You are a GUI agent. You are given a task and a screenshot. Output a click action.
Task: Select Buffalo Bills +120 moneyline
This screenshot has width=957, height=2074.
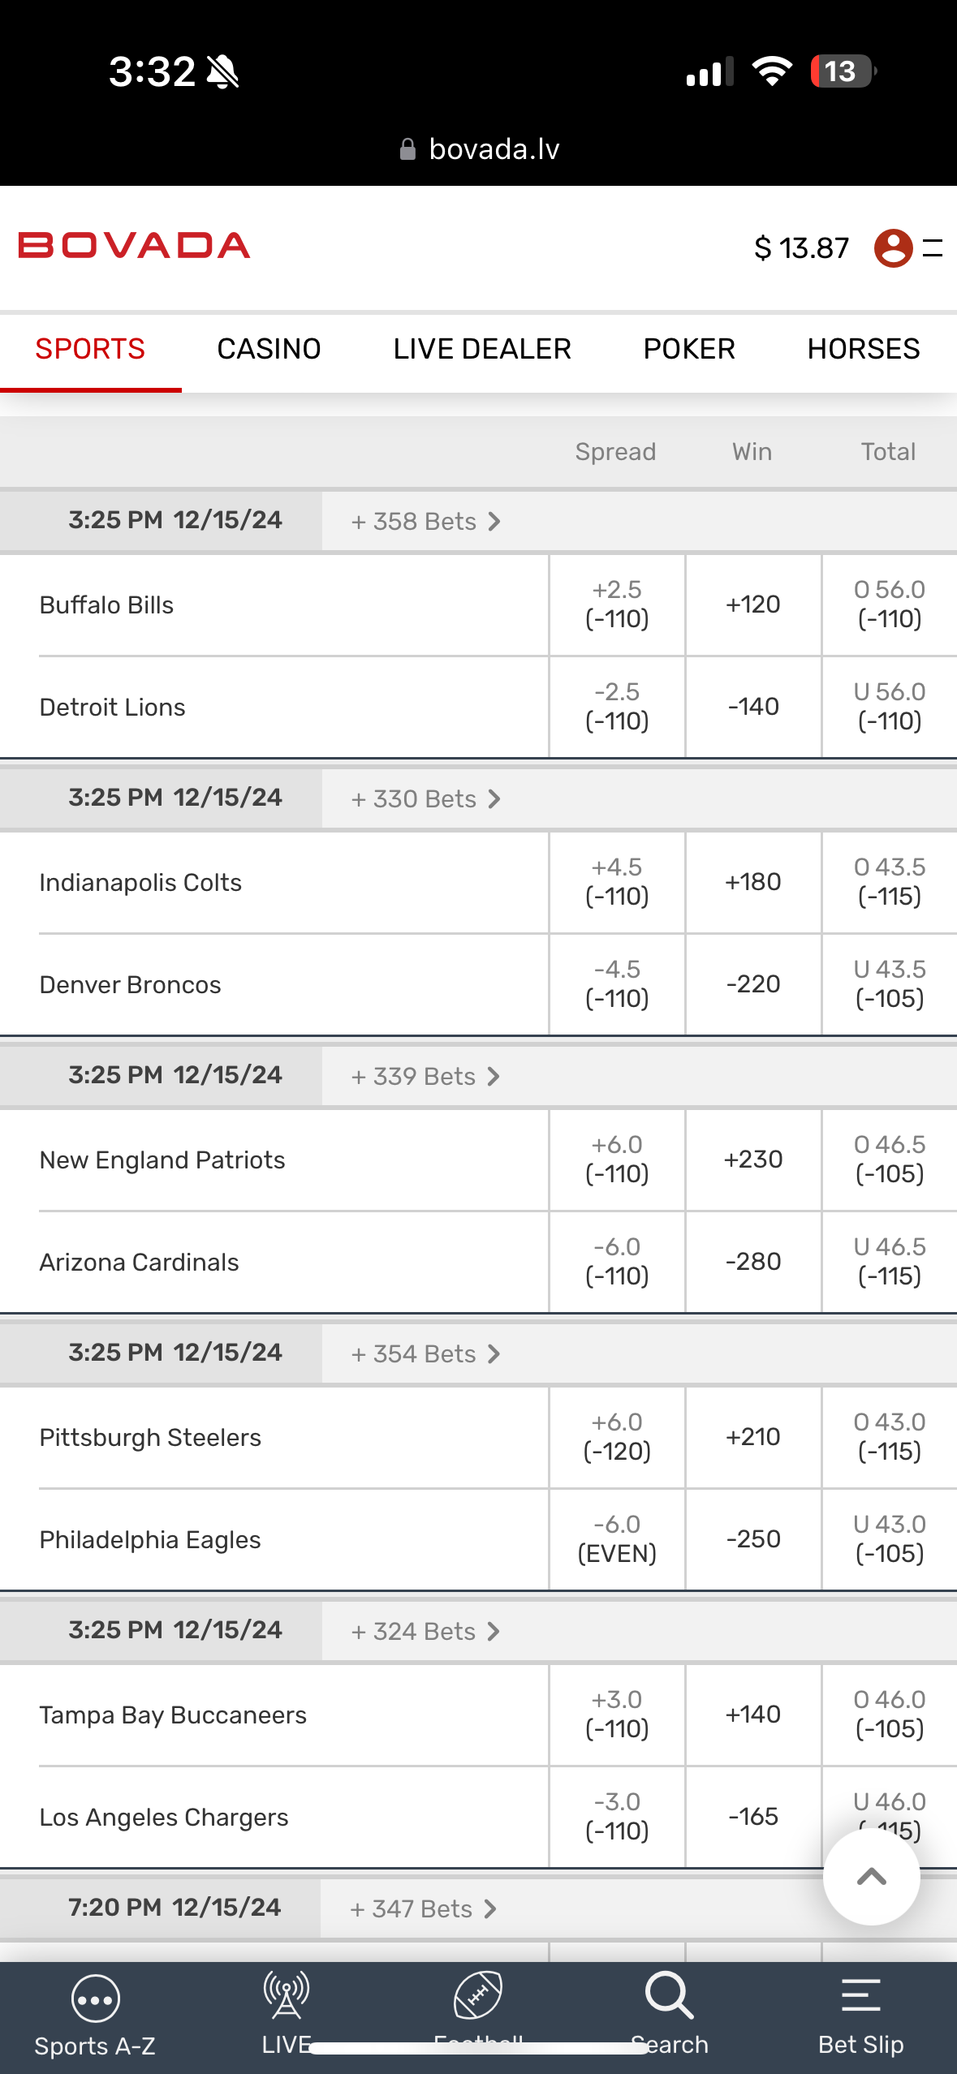click(x=753, y=605)
